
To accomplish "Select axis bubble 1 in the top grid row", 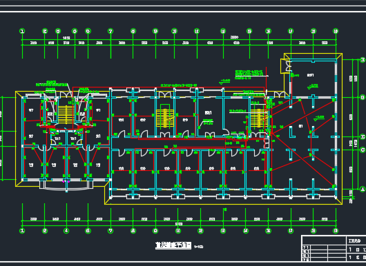I will point(22,31).
